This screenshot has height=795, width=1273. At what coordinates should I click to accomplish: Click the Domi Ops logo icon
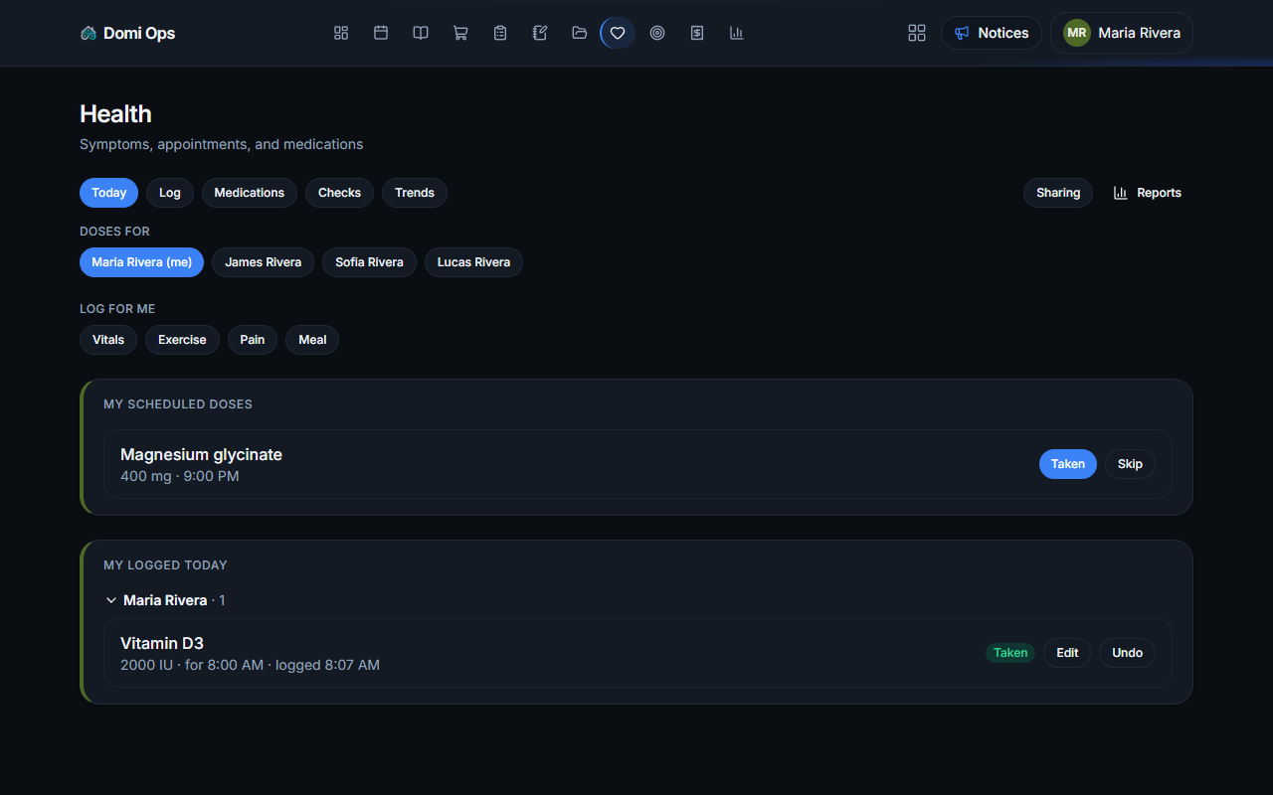(x=89, y=33)
